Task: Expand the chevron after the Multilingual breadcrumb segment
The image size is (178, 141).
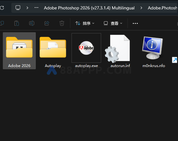Action: (141, 8)
